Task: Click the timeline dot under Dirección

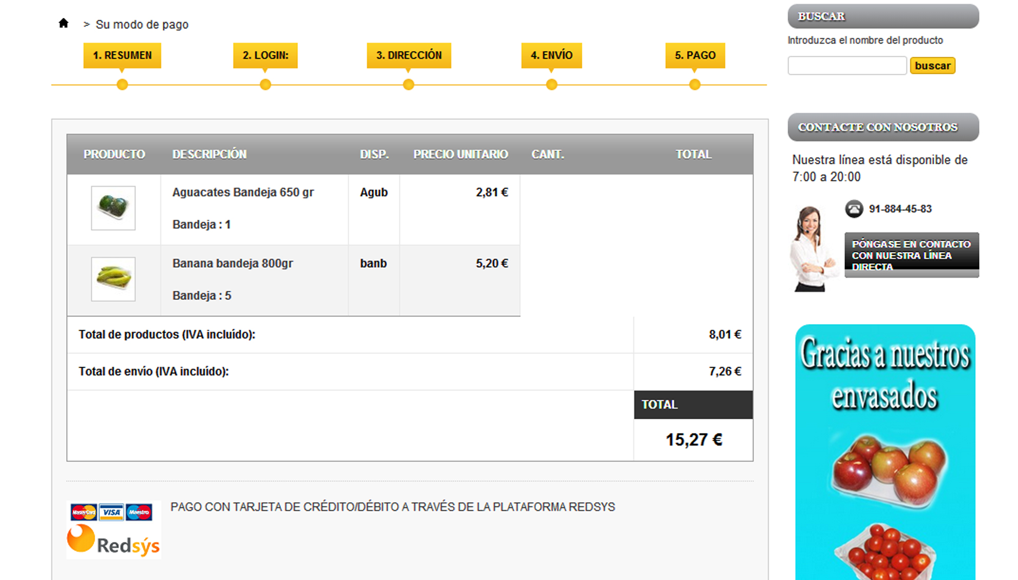Action: [408, 85]
